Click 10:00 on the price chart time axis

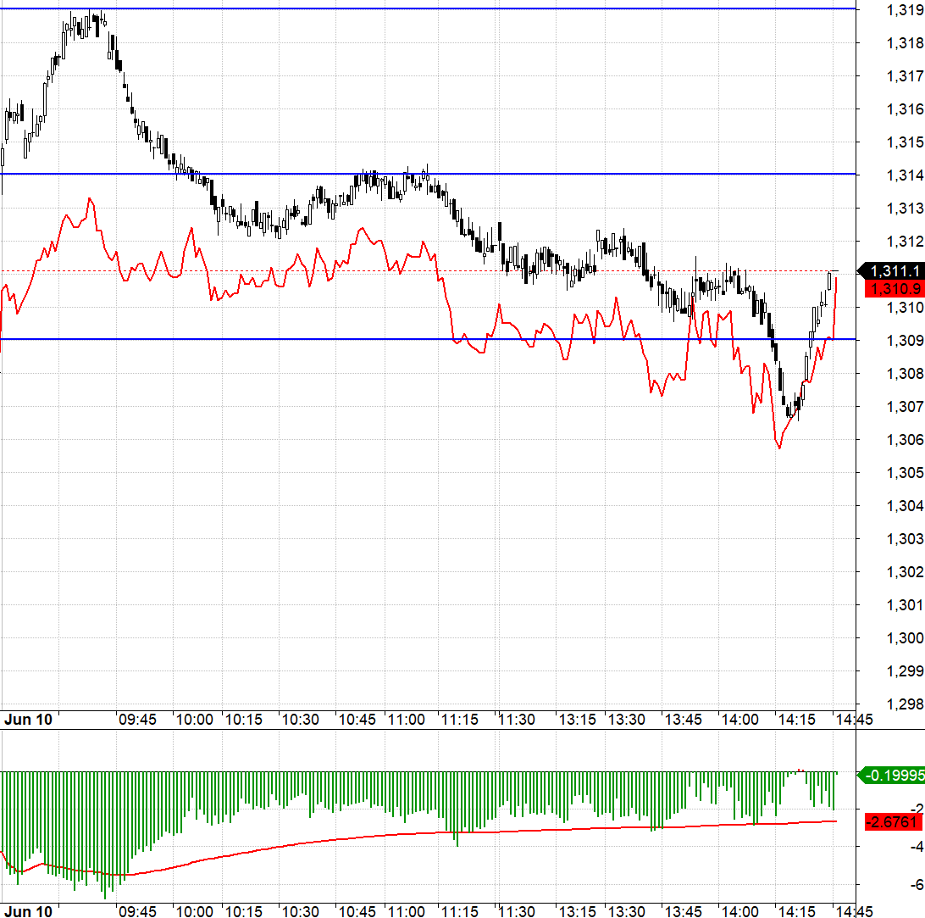click(x=195, y=720)
